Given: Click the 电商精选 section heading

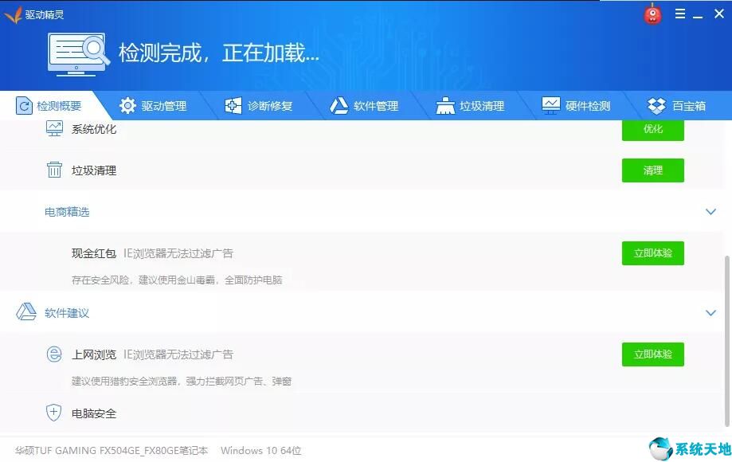Looking at the screenshot, I should coord(67,212).
